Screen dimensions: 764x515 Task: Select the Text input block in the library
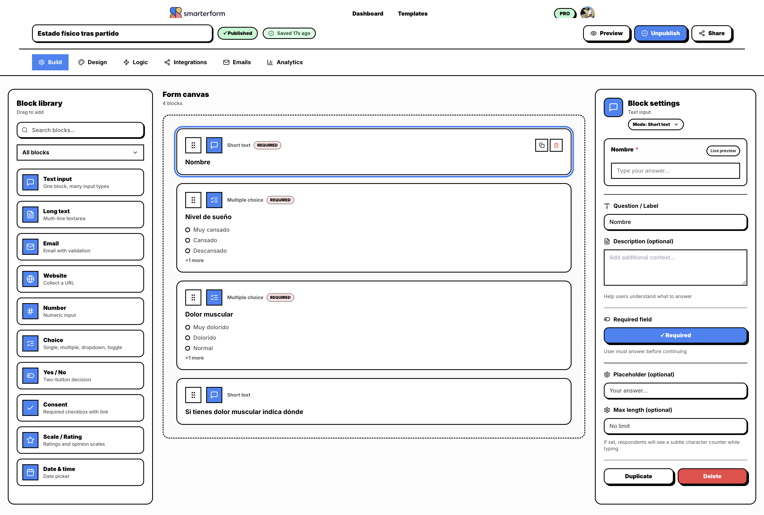pos(80,182)
